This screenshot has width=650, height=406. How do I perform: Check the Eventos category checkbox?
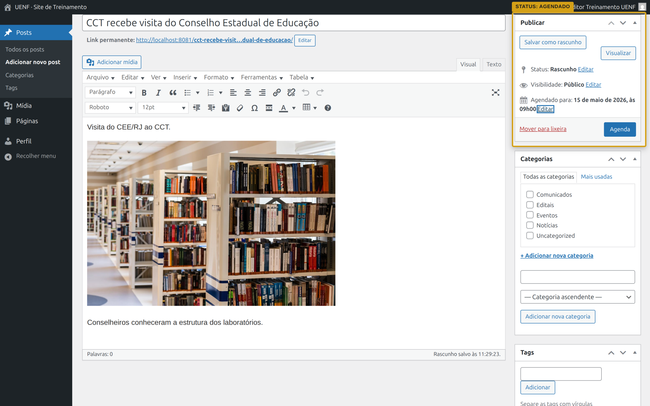530,215
